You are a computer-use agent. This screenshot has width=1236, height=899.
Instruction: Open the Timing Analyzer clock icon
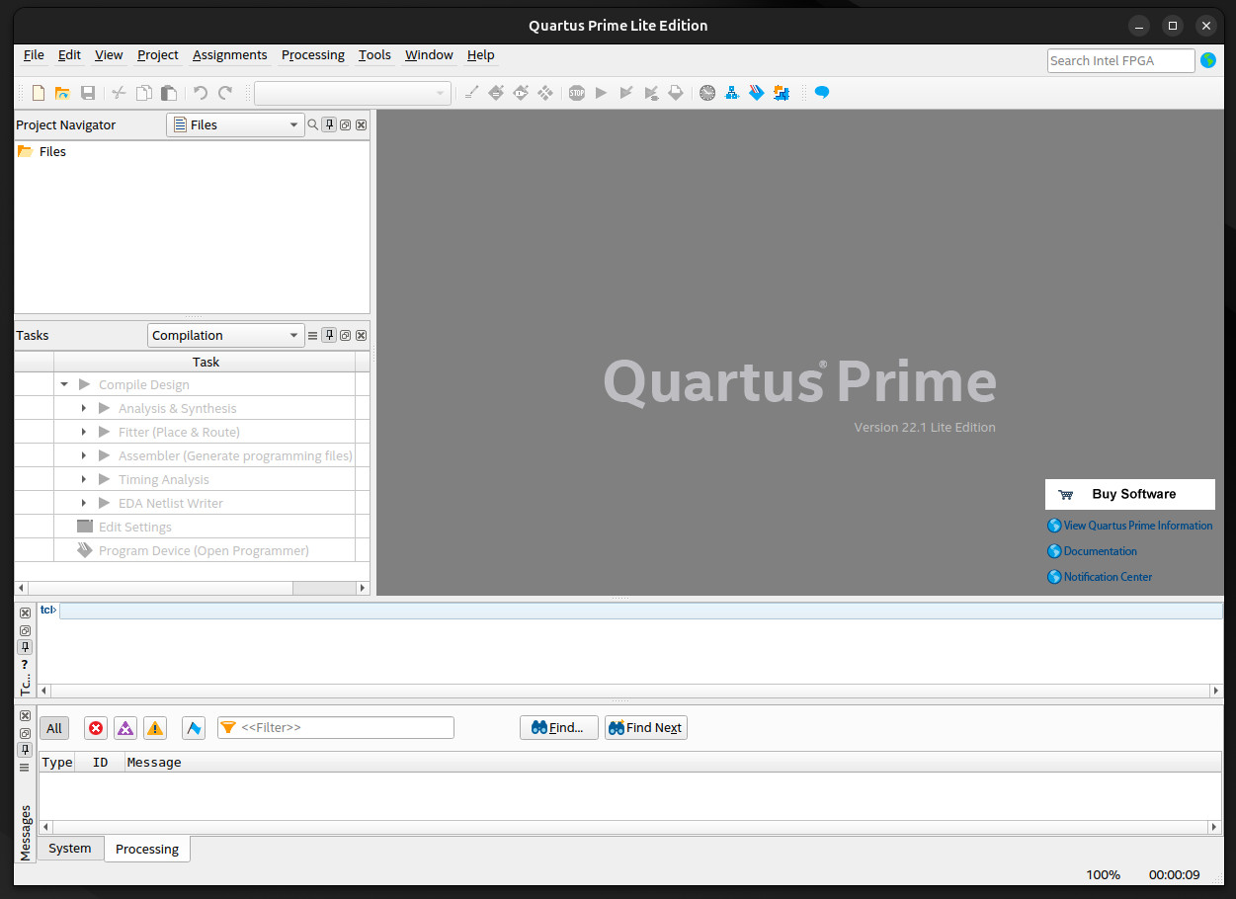pyautogui.click(x=707, y=93)
